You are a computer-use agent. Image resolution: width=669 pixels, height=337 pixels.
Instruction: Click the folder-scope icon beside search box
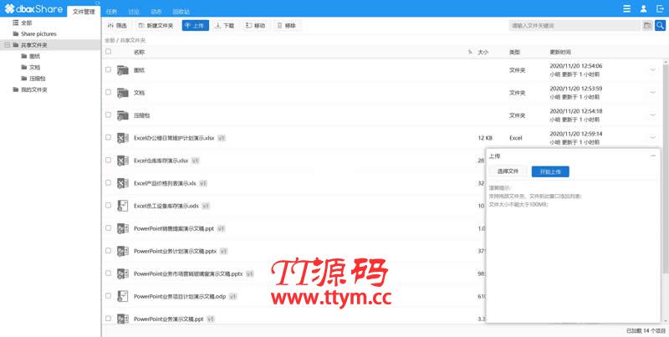coord(647,26)
